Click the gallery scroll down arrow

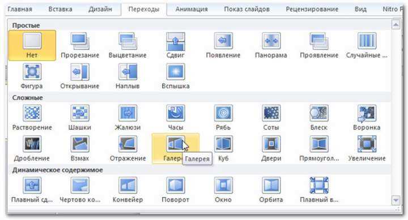396,200
